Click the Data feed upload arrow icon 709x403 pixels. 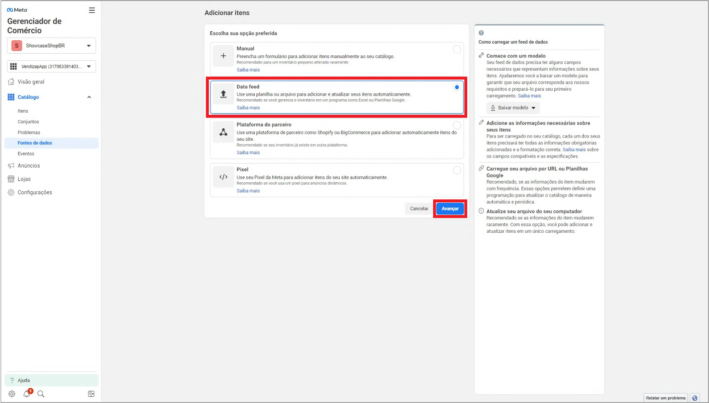pos(224,94)
